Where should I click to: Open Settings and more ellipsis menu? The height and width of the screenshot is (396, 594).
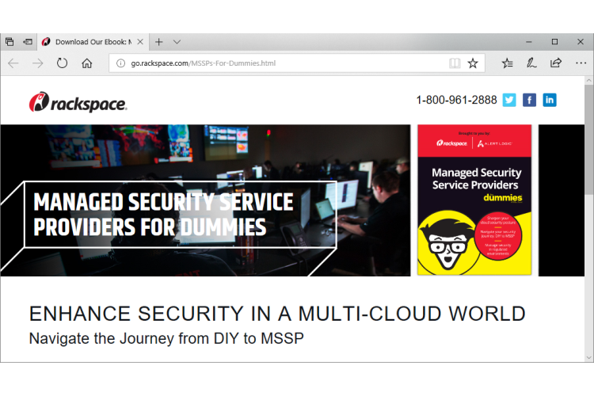pyautogui.click(x=579, y=63)
